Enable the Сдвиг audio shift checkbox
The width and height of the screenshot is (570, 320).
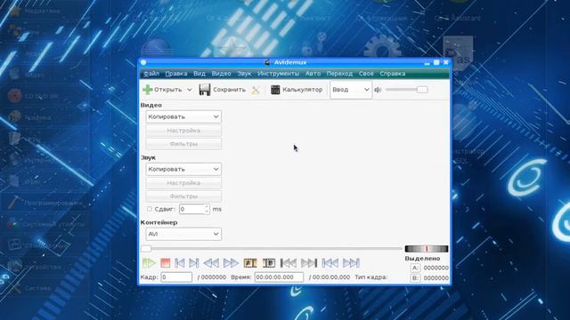point(150,209)
